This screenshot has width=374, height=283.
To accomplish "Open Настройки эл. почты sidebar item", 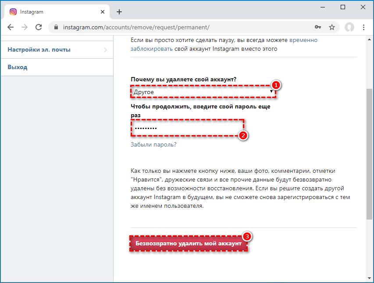I will point(57,50).
